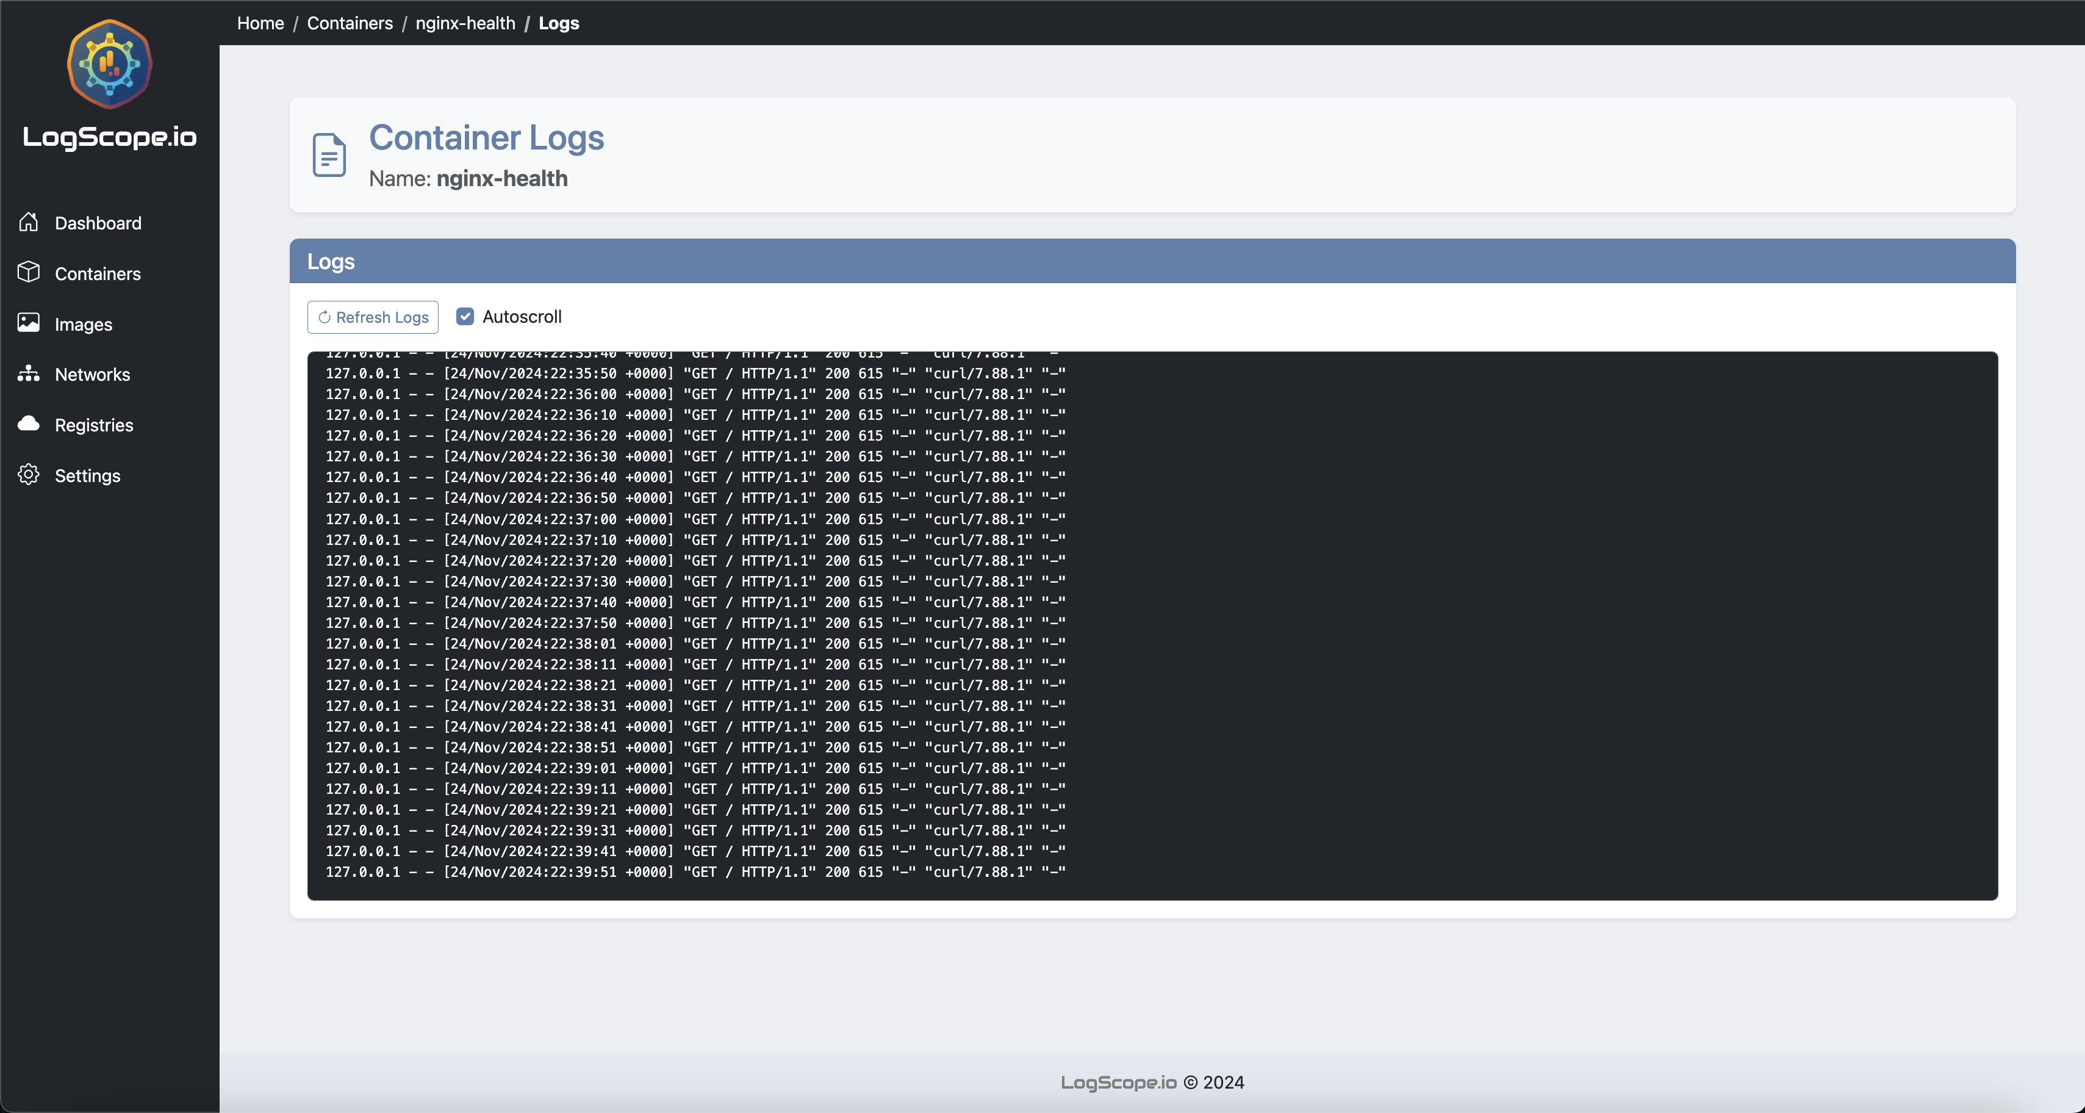
Task: Navigate to Home in the breadcrumb
Action: tap(260, 23)
